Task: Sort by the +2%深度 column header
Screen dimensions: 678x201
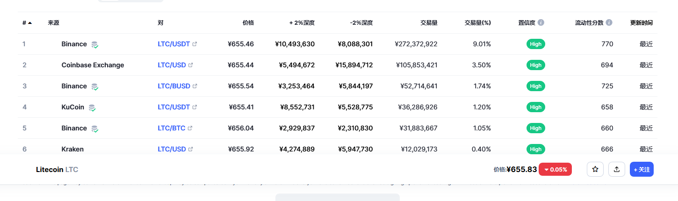Action: pos(302,22)
